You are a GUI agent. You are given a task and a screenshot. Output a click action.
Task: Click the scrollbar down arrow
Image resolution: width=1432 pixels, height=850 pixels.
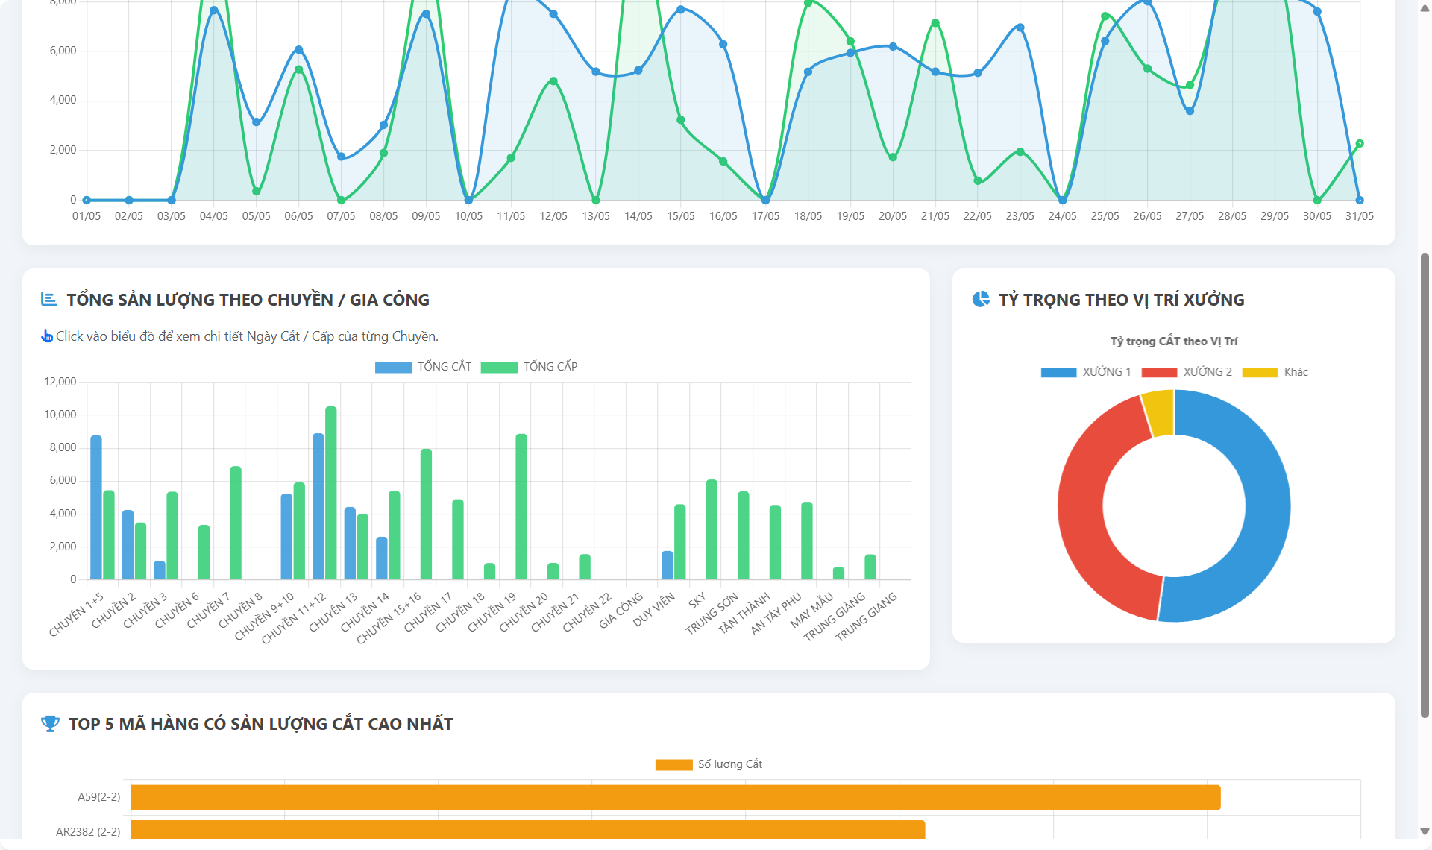pyautogui.click(x=1425, y=831)
